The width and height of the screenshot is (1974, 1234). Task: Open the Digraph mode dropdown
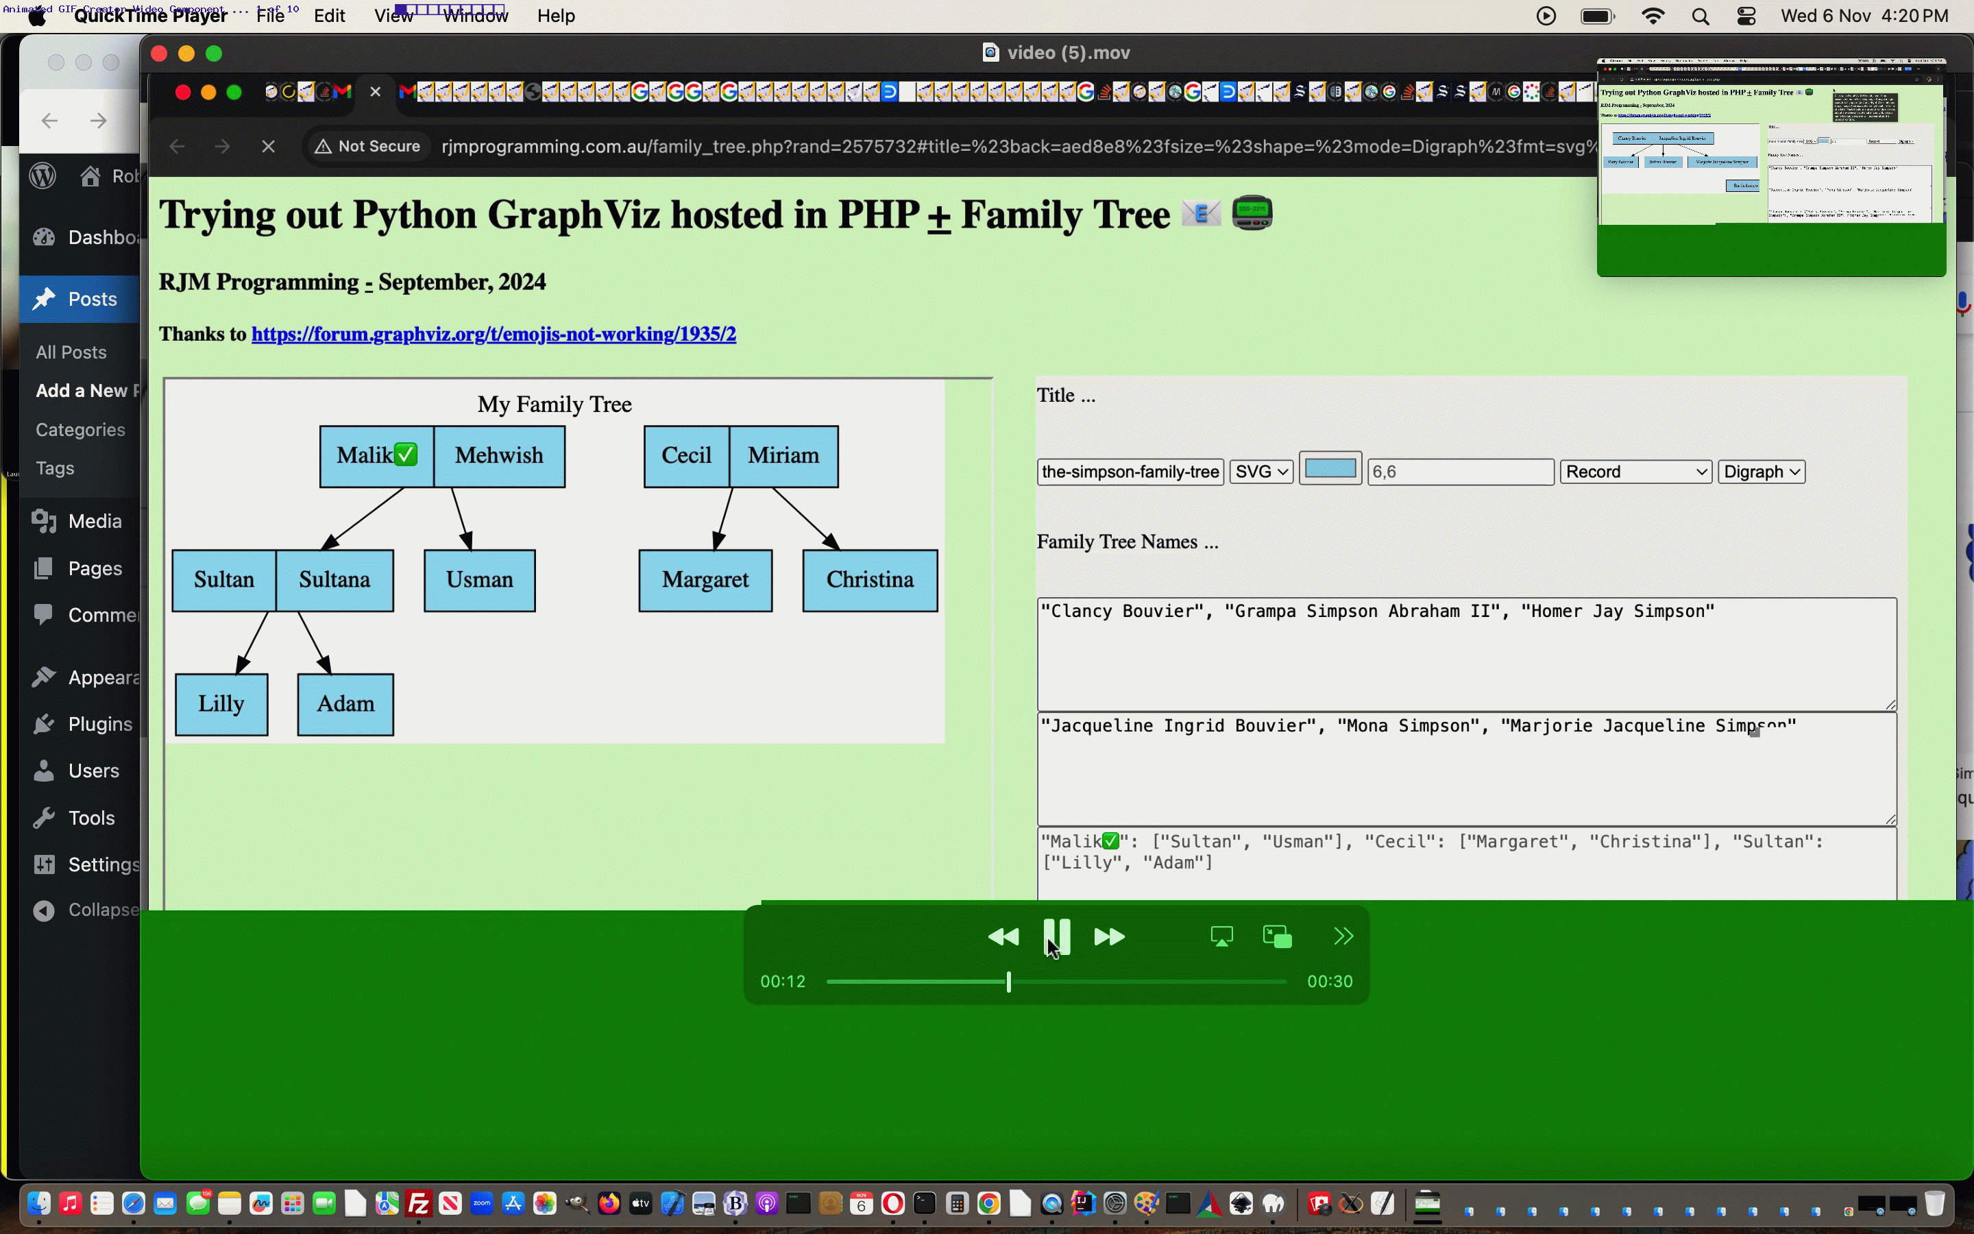pyautogui.click(x=1760, y=472)
